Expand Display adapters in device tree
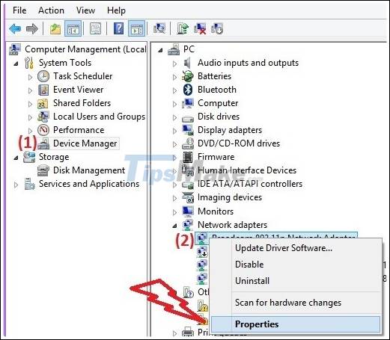This screenshot has width=390, height=340. [x=174, y=131]
